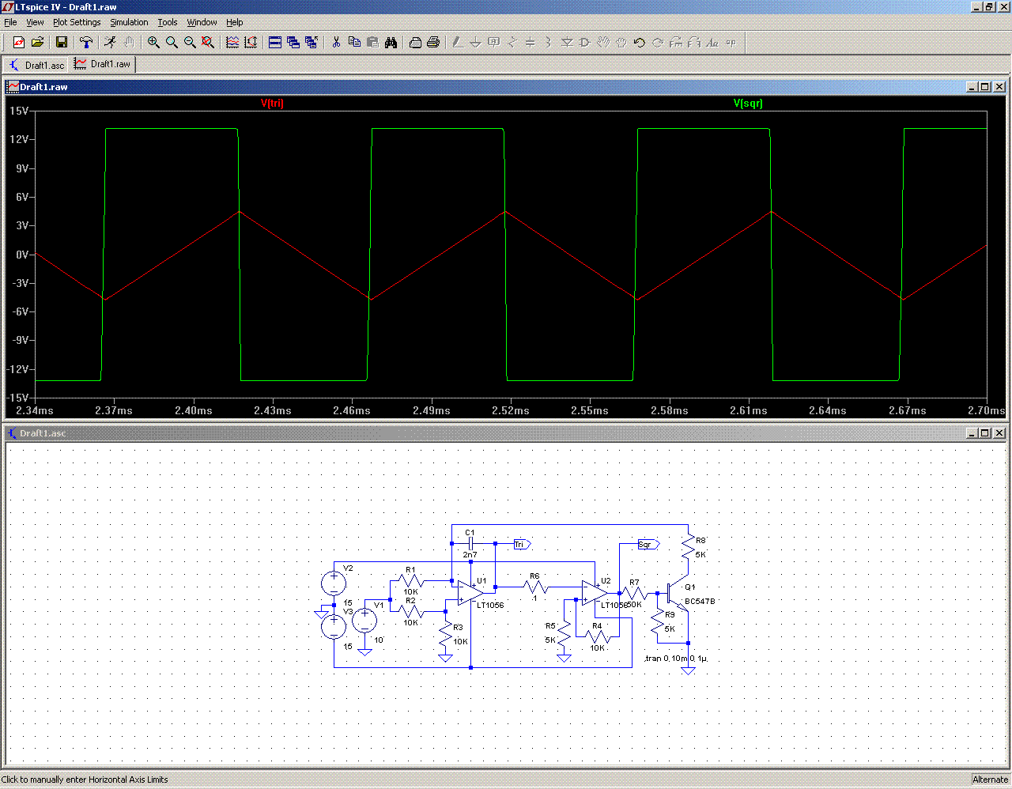Zoom to fit using the crossed magnifier icon
This screenshot has width=1012, height=789.
(x=208, y=43)
